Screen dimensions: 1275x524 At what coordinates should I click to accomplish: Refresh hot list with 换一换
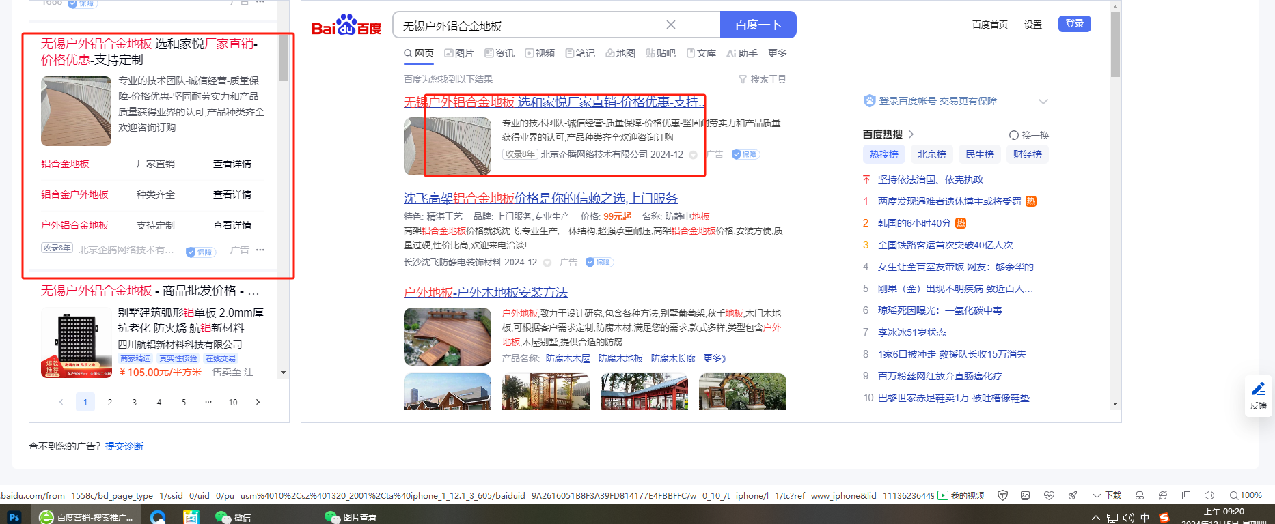(1029, 135)
